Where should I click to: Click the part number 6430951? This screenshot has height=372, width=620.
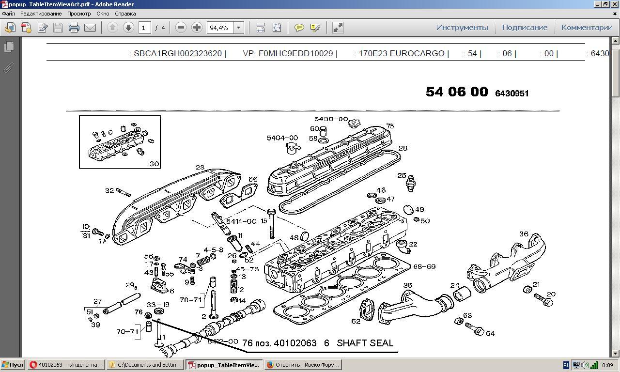(x=512, y=93)
